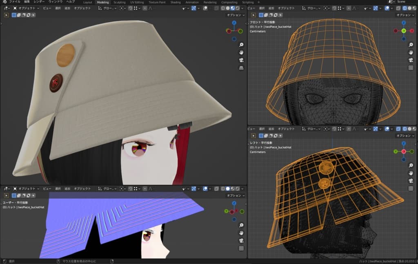
Task: Expand the オプション dropdown in main viewport
Action: tap(236, 15)
